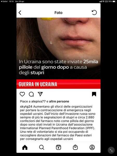Go to the Home tab
The width and height of the screenshot is (117, 156).
pos(25,147)
